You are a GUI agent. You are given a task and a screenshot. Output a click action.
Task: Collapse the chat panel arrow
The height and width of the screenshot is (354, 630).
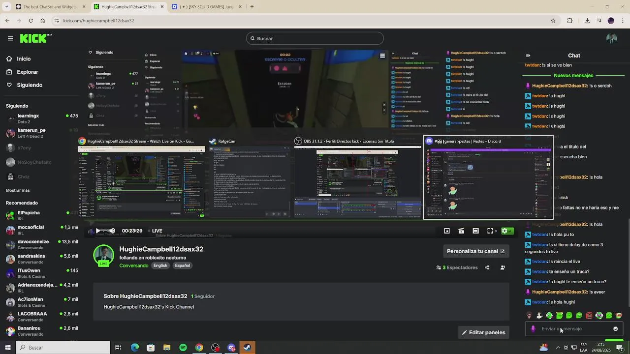[x=528, y=56]
